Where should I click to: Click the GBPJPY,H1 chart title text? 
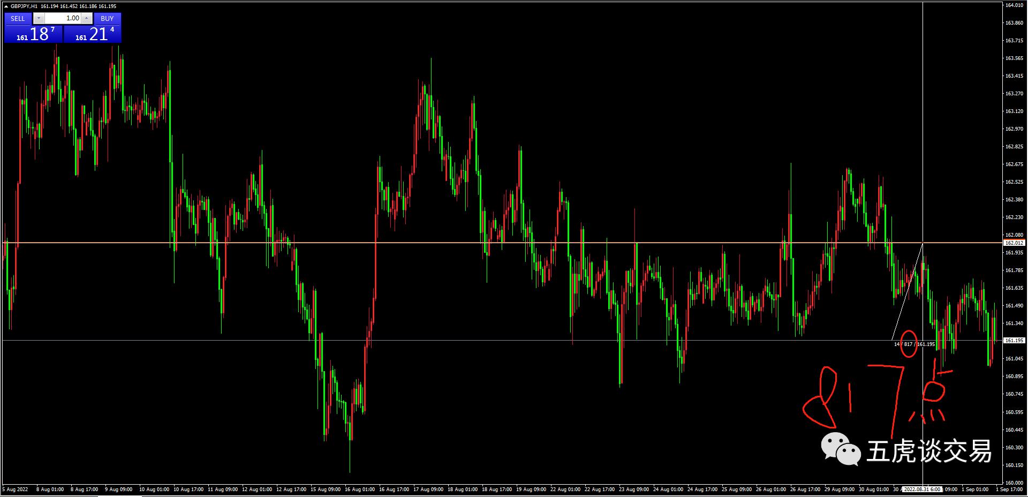[24, 6]
